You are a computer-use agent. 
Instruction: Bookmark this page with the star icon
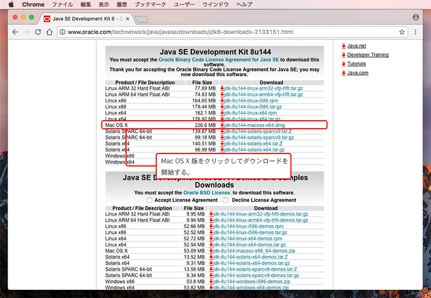coord(402,32)
